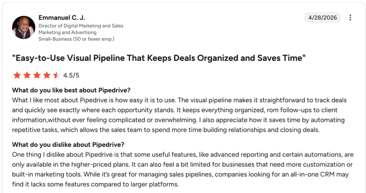Click the first rating star
The height and width of the screenshot is (193, 366).
[17, 75]
